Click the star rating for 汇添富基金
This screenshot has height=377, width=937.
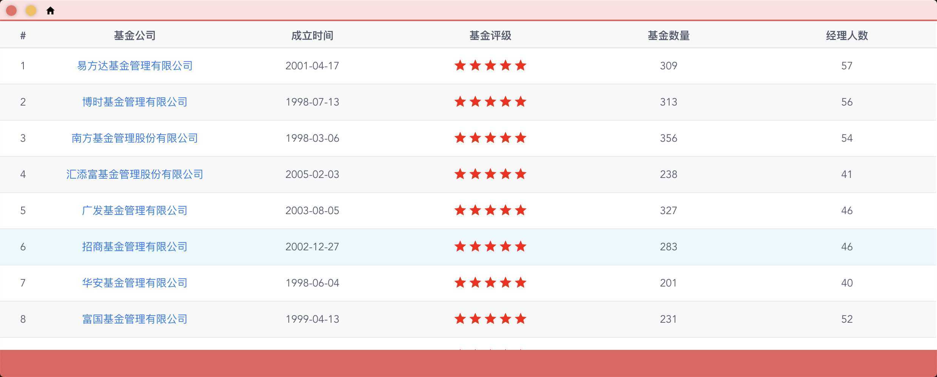(x=490, y=174)
